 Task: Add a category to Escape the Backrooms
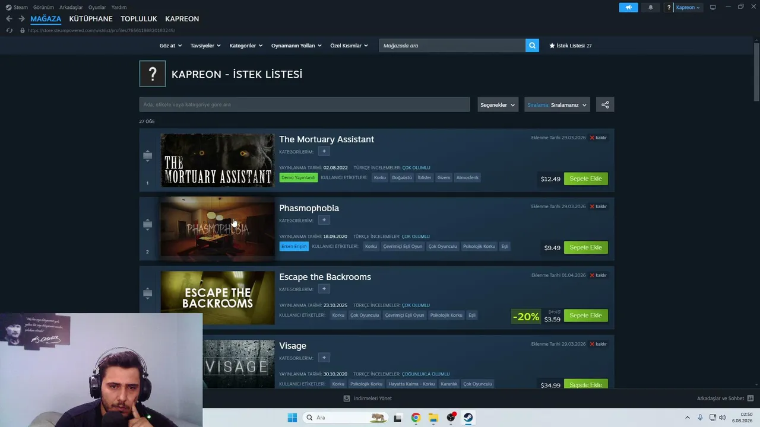pos(324,289)
